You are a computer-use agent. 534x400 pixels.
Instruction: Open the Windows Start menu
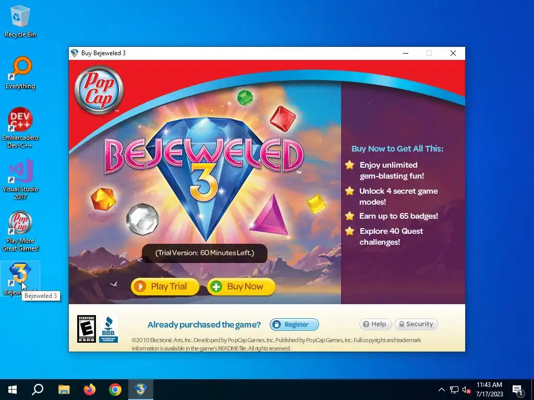point(13,390)
